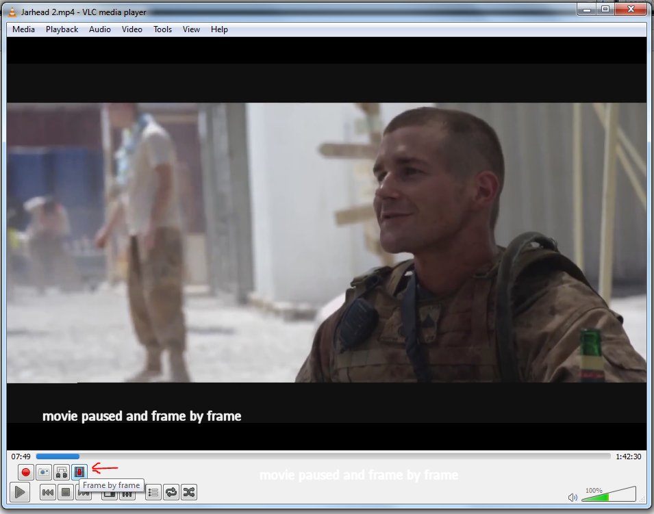Jump to the previous media item
The width and height of the screenshot is (654, 514).
coord(47,492)
